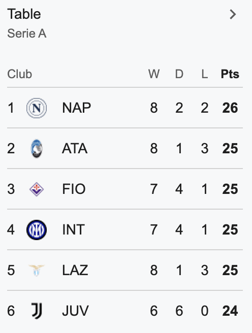Click the Fiorentina purple crest icon
Viewport: 252px width, 333px height.
point(37,189)
